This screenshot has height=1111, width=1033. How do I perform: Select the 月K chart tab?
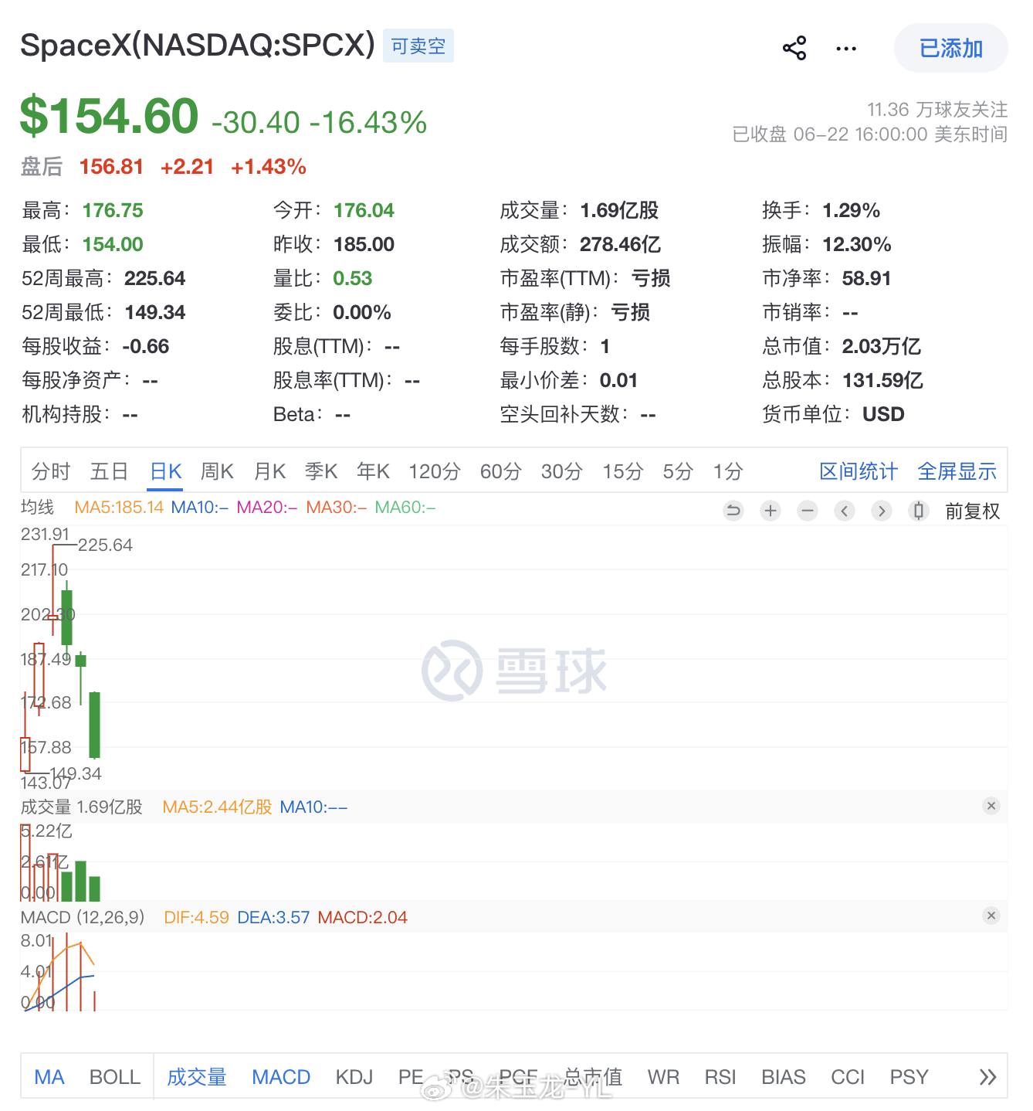coord(269,471)
